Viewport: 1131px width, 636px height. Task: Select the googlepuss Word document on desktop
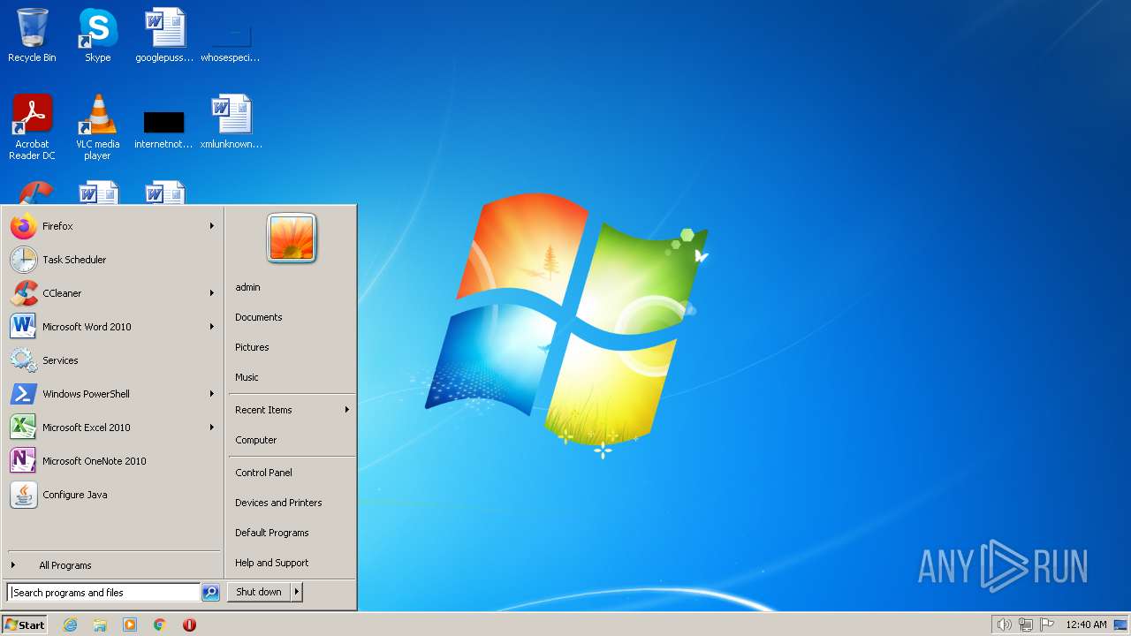pyautogui.click(x=164, y=35)
